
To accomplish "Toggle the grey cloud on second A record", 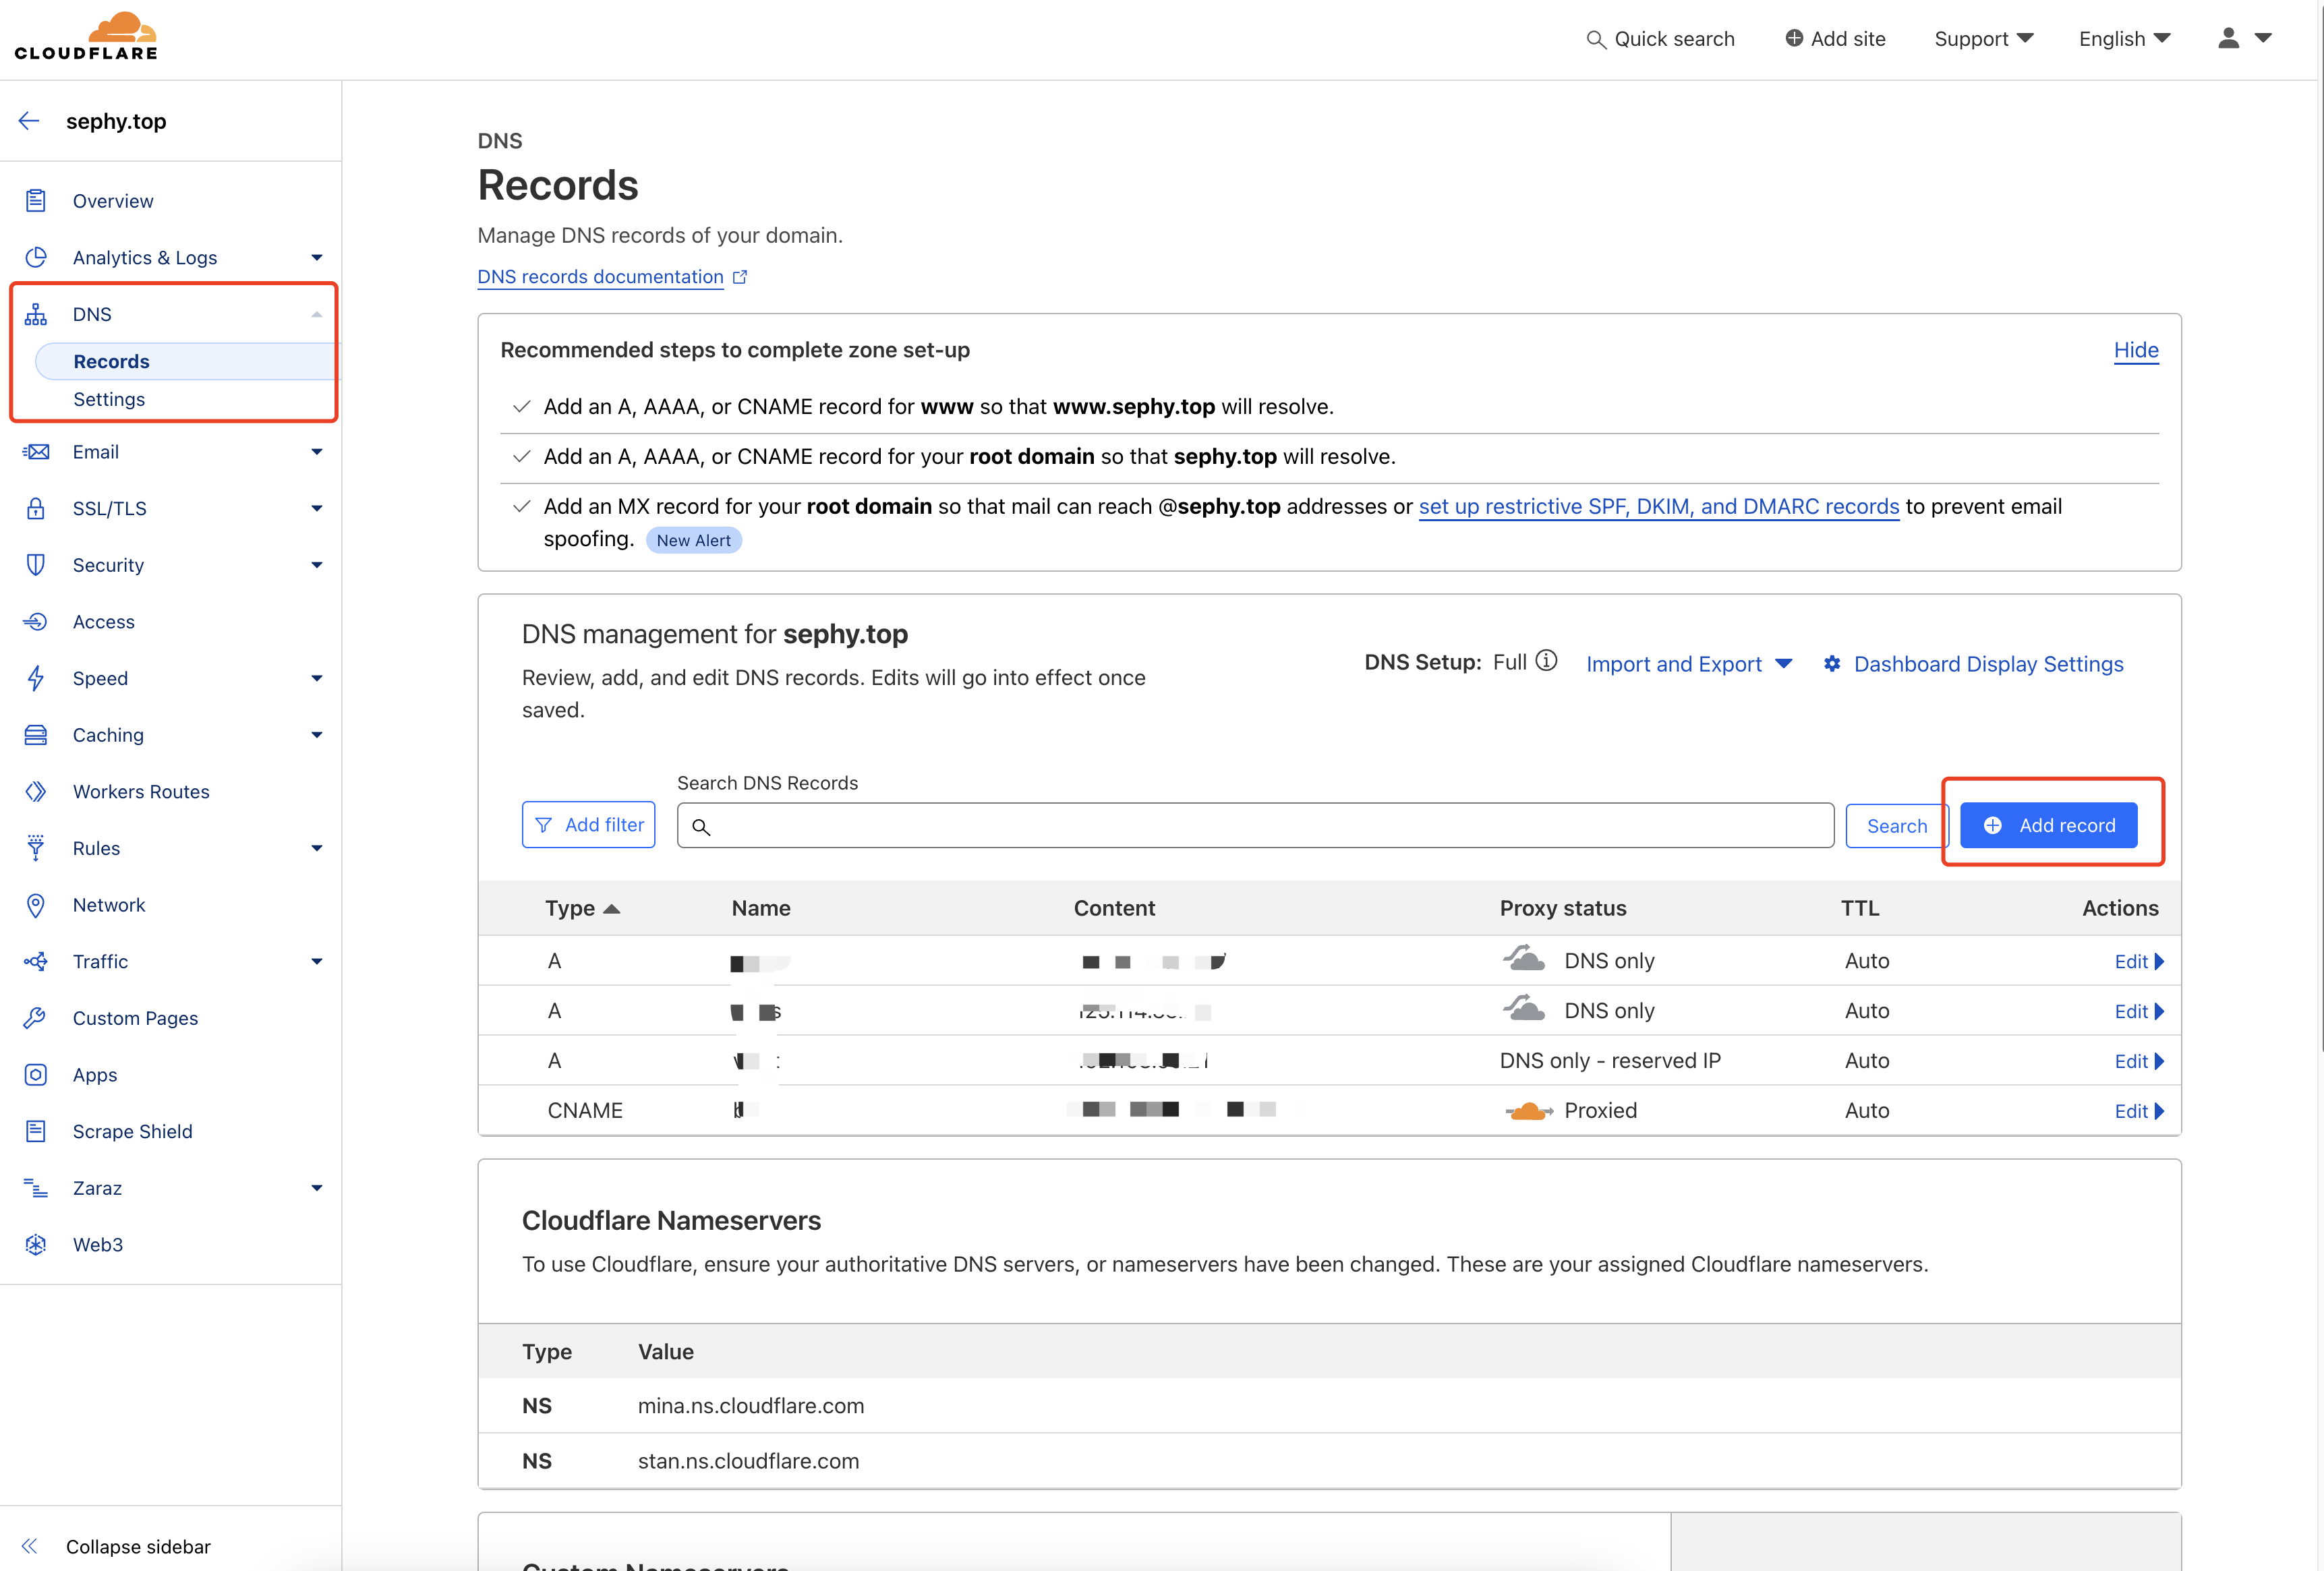I will pyautogui.click(x=1524, y=1009).
